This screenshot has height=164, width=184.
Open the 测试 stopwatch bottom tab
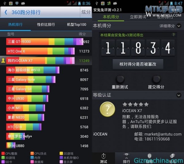tap(103, 158)
